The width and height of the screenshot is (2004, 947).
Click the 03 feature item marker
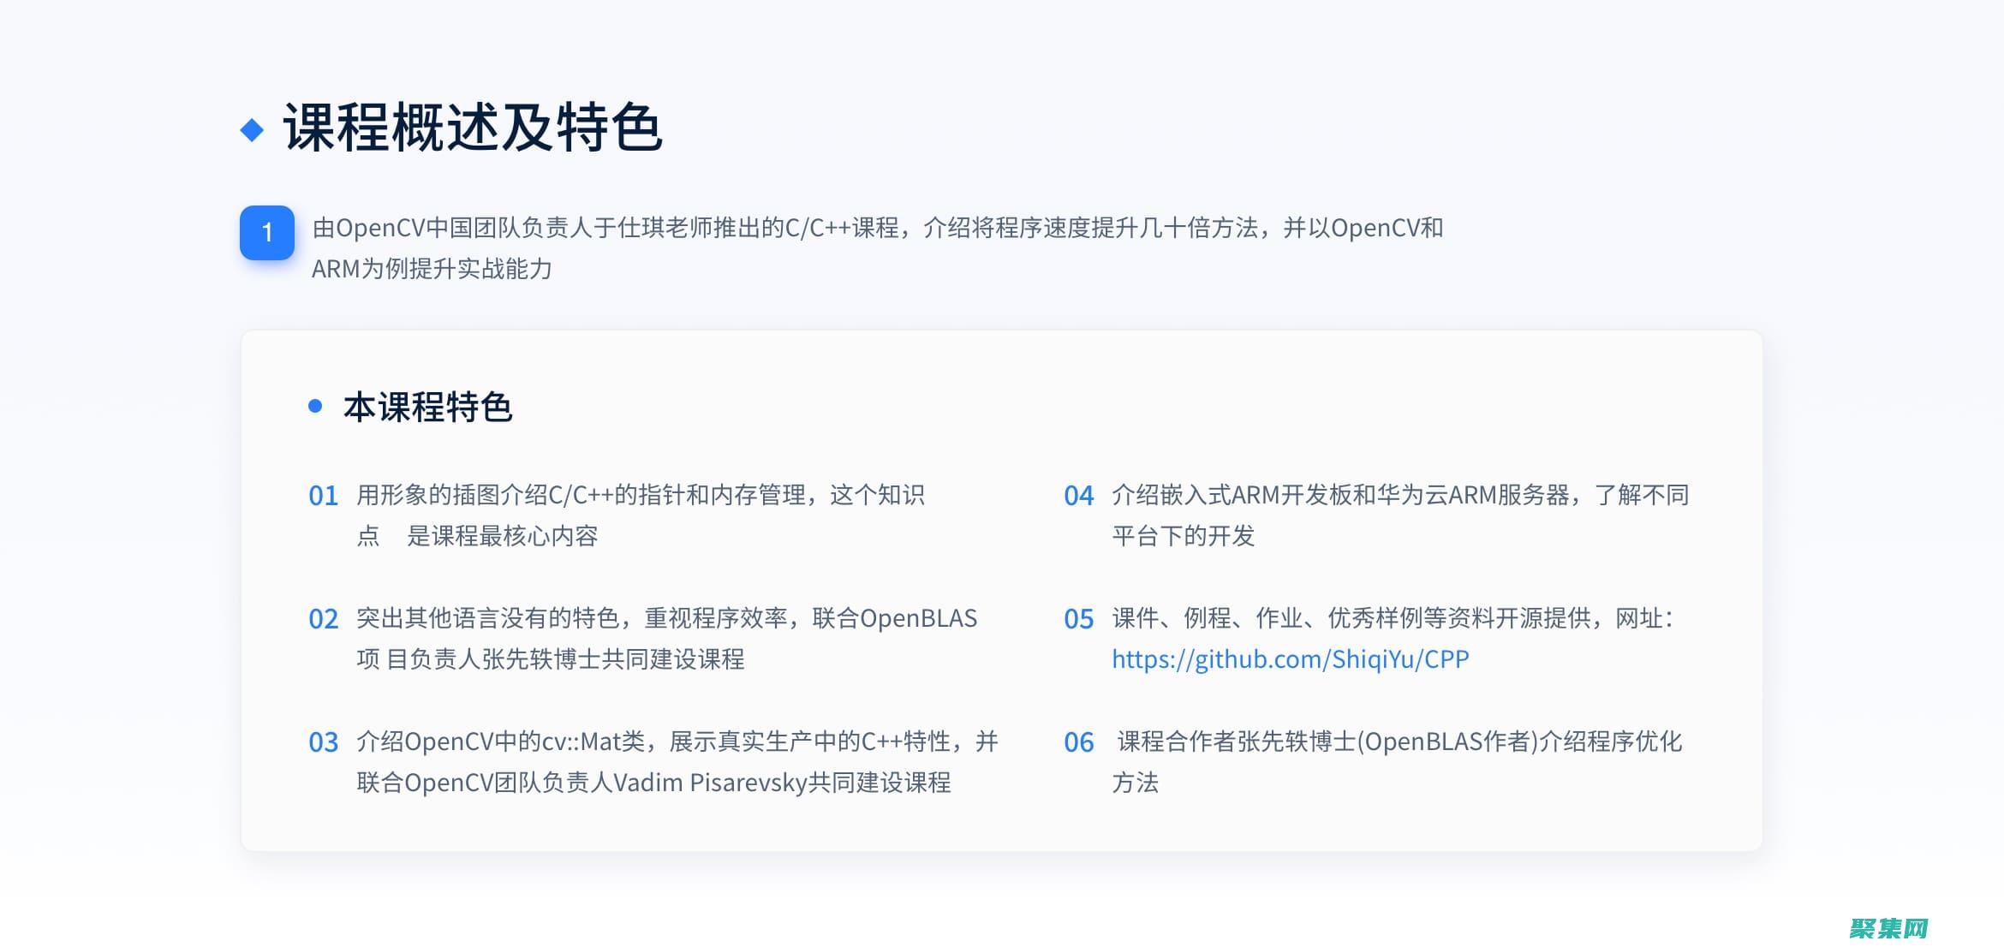[x=323, y=743]
